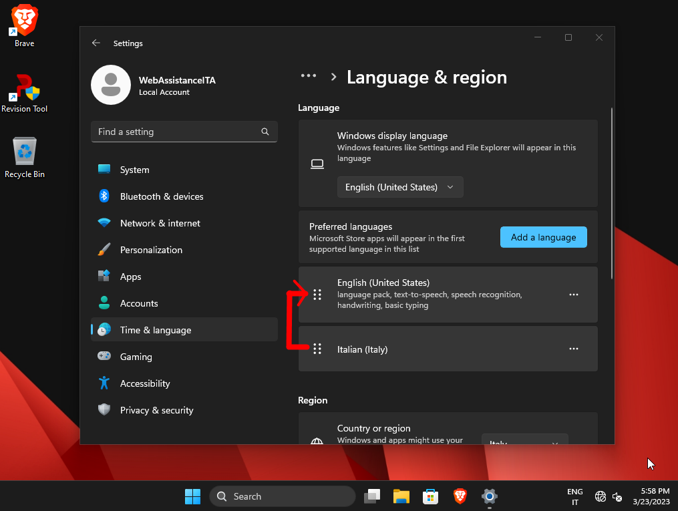Open File Explorer from taskbar
678x511 pixels.
point(401,496)
